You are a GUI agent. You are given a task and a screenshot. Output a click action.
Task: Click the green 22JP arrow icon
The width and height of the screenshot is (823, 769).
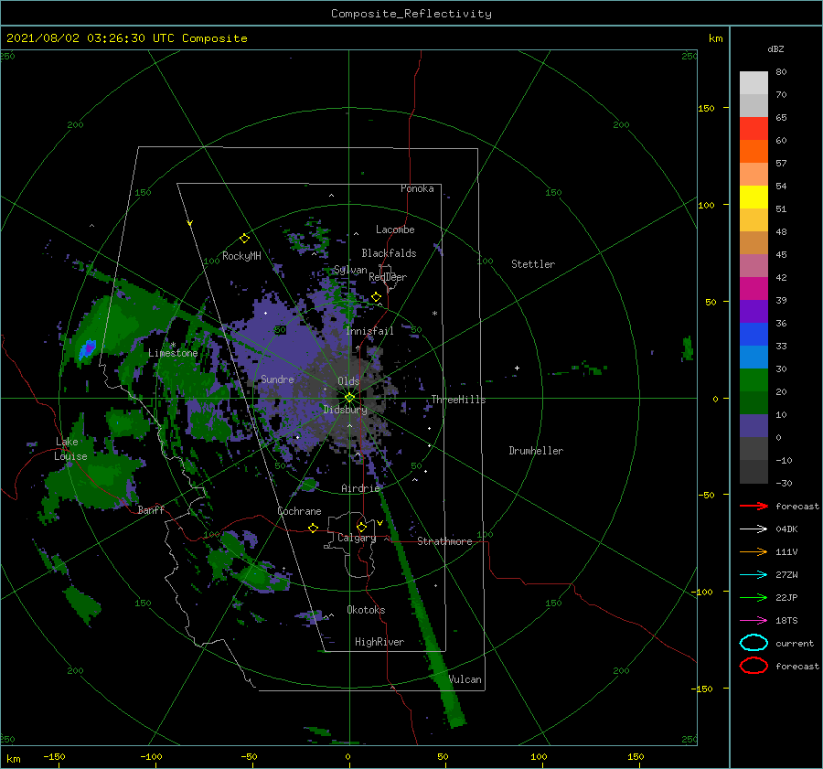pyautogui.click(x=754, y=597)
